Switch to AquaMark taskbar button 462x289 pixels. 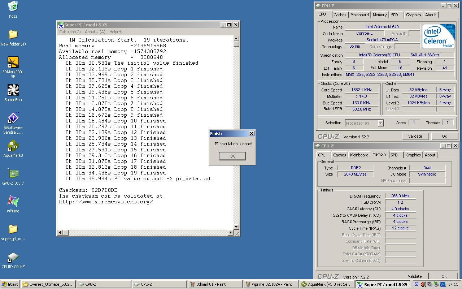pyautogui.click(x=327, y=284)
